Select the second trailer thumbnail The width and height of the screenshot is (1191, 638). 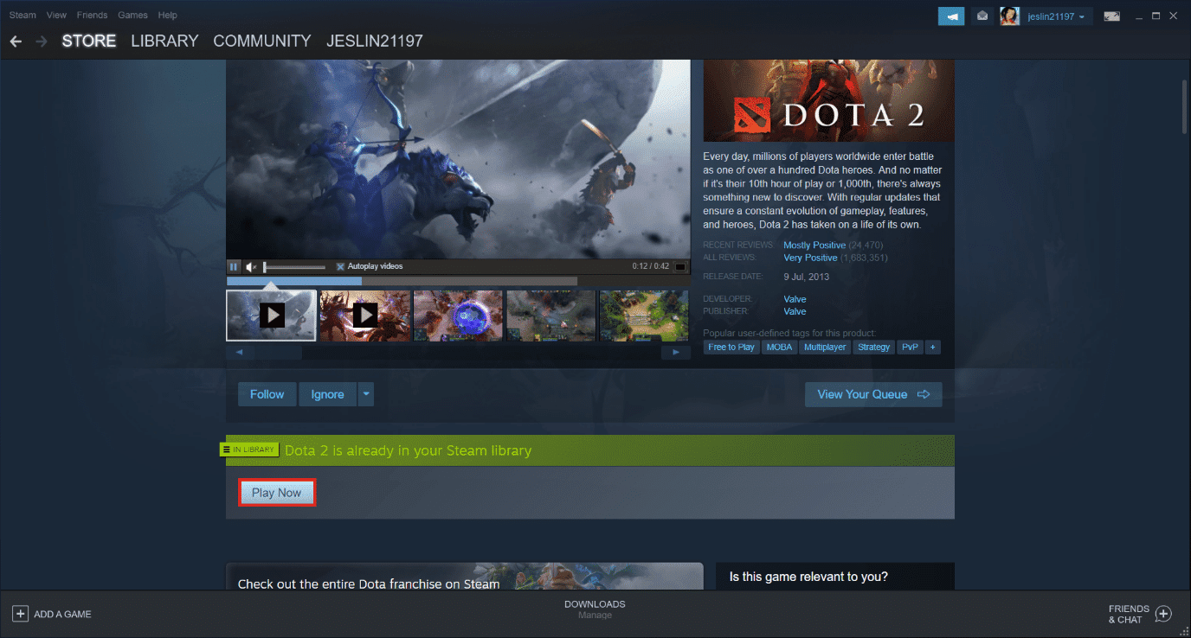click(x=364, y=316)
